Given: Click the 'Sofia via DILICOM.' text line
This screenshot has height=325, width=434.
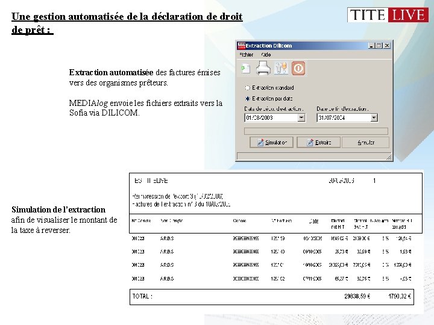Looking at the screenshot, I should (104, 113).
